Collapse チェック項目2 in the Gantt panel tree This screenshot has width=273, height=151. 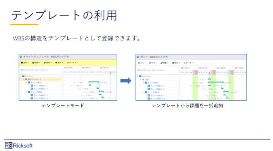(x=143, y=92)
